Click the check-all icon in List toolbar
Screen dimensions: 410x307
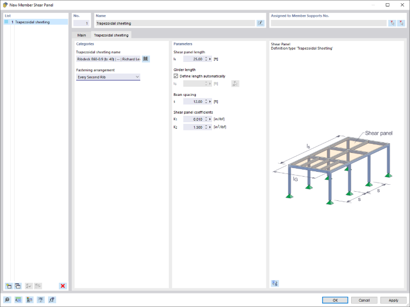(29, 286)
